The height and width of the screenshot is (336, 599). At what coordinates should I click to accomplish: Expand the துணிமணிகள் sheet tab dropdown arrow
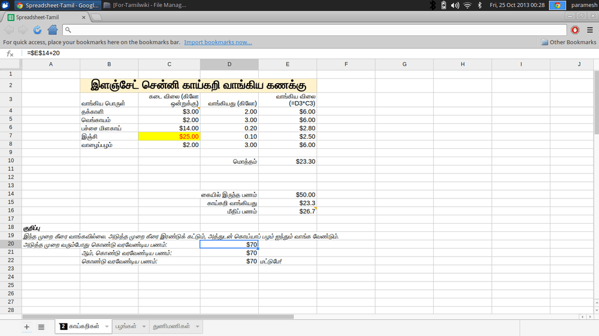197,326
